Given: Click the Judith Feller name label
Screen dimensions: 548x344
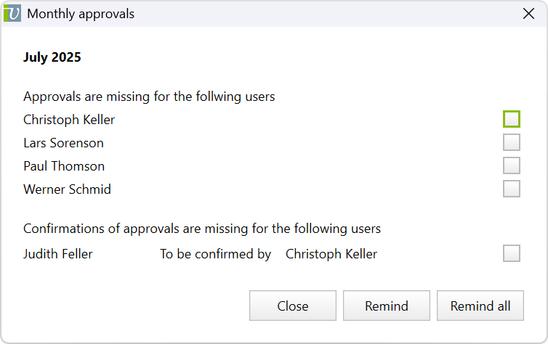Looking at the screenshot, I should click(x=58, y=254).
